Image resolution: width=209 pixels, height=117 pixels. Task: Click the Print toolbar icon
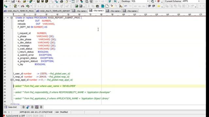click(x=61, y=1)
